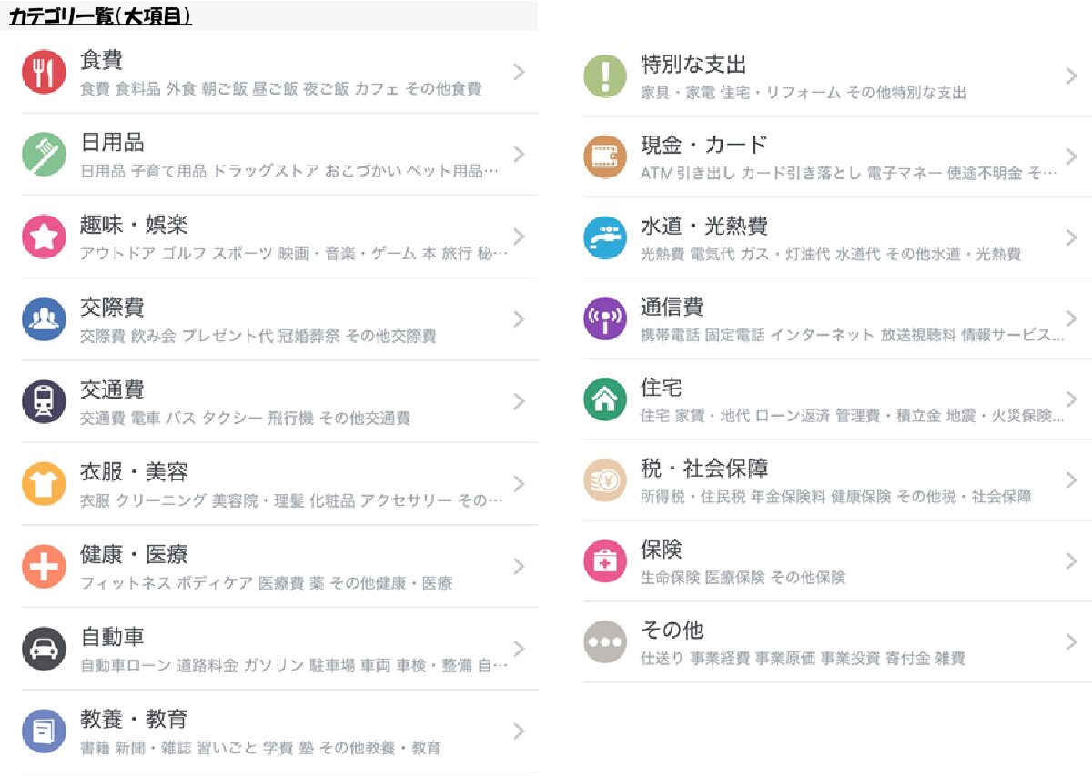The width and height of the screenshot is (1092, 777).
Task: Click the purple antenna 通信費 icon
Action: (x=605, y=318)
